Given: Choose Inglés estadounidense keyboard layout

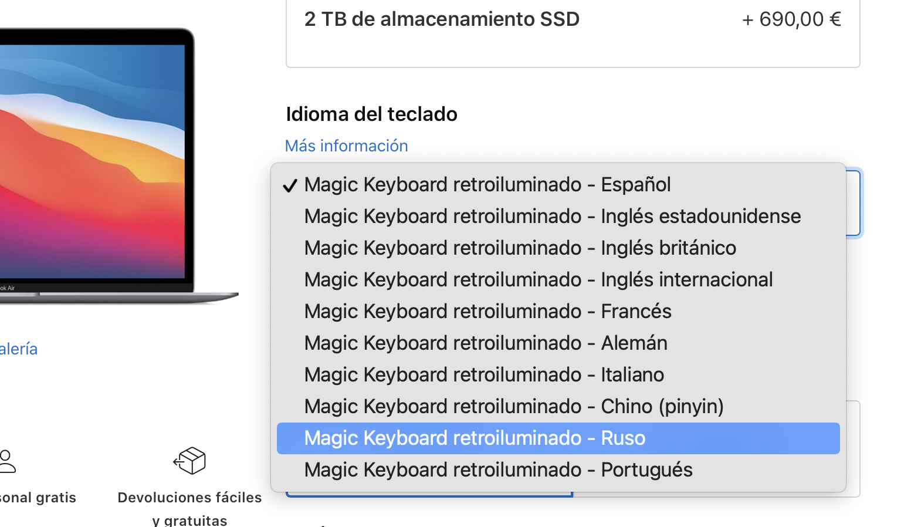Looking at the screenshot, I should (552, 217).
